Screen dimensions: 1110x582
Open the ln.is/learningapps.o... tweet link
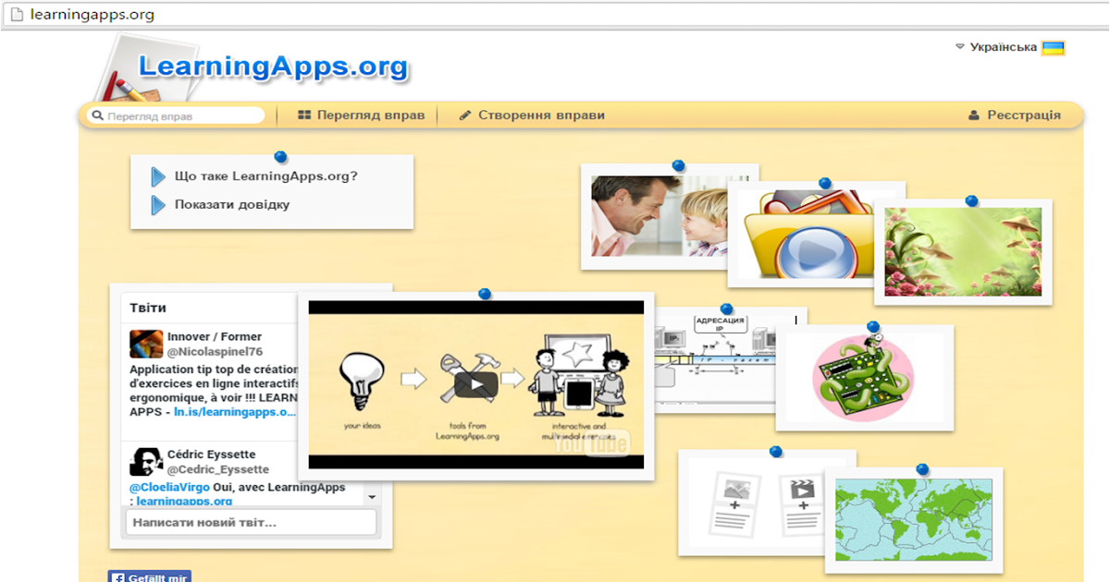(x=234, y=412)
